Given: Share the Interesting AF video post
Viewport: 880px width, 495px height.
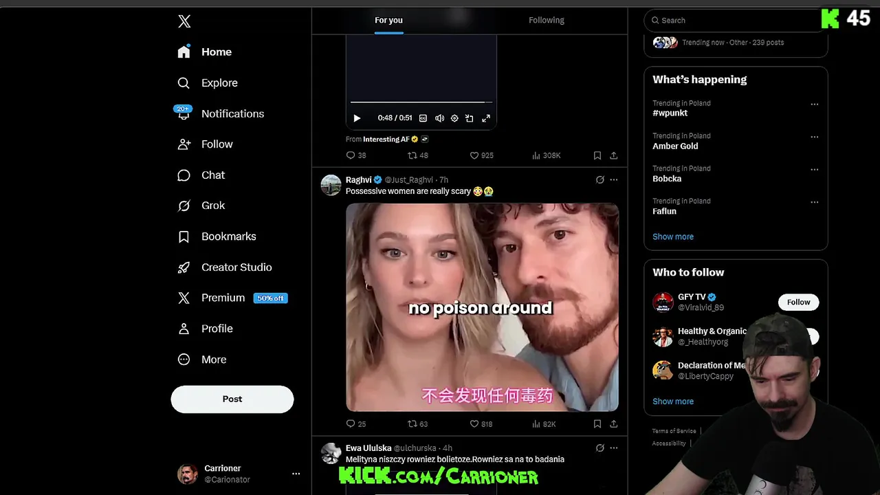Looking at the screenshot, I should tap(613, 155).
